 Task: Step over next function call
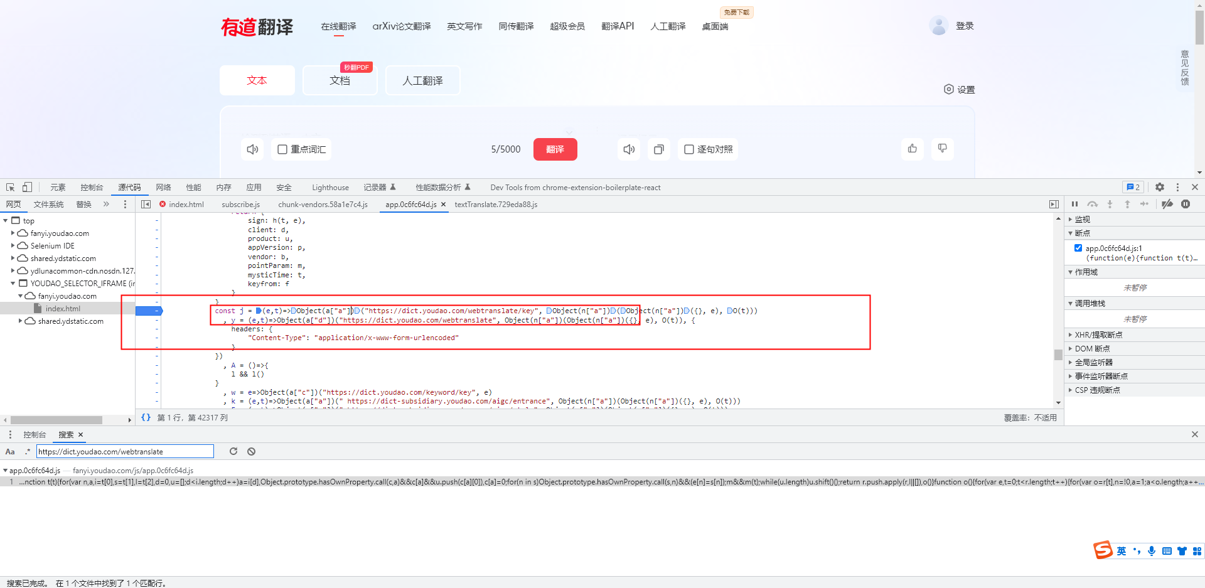(1093, 204)
